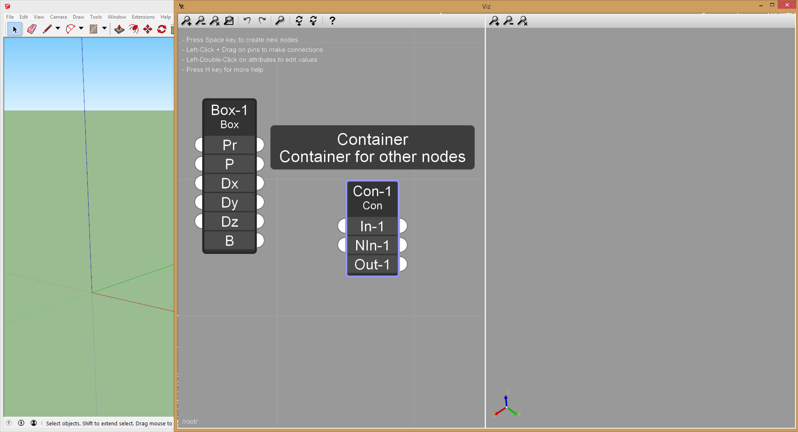Expand the arc tool dropdown arrow
The width and height of the screenshot is (798, 432).
pos(81,29)
